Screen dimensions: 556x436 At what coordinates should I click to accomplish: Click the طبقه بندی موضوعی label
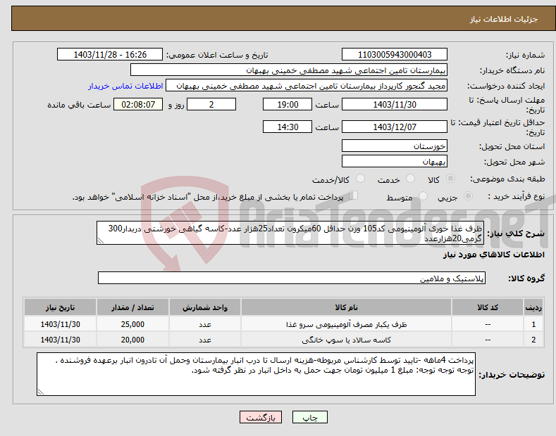click(x=507, y=179)
